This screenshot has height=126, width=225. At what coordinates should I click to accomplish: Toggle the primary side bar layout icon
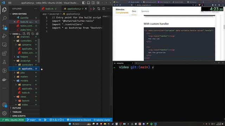(x=84, y=3)
